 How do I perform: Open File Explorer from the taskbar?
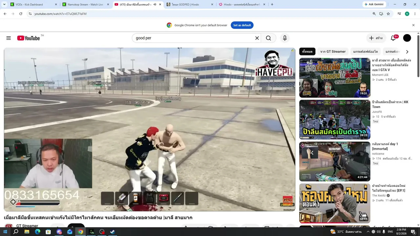[x=27, y=232]
